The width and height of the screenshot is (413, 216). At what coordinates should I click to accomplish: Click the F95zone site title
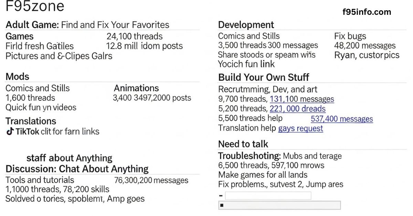click(35, 7)
